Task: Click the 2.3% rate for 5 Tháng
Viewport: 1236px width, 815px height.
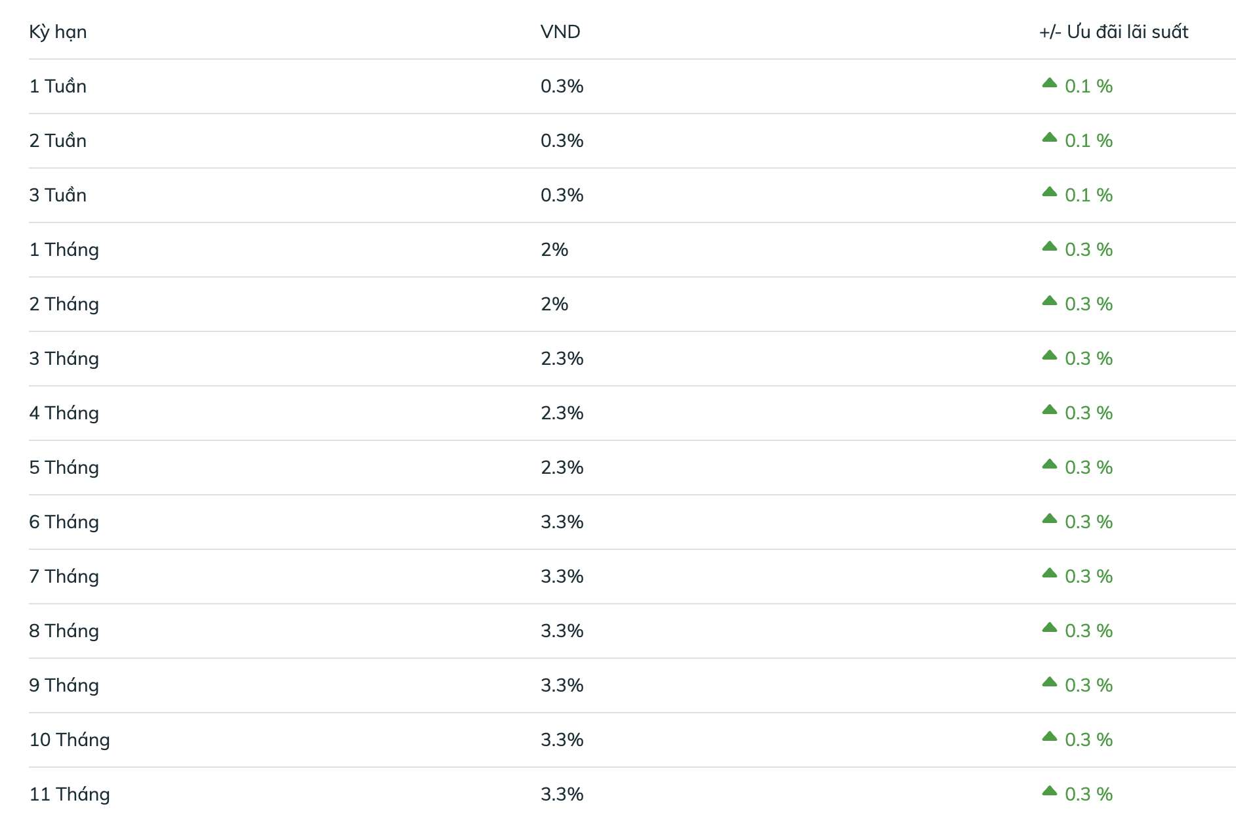Action: pyautogui.click(x=562, y=468)
